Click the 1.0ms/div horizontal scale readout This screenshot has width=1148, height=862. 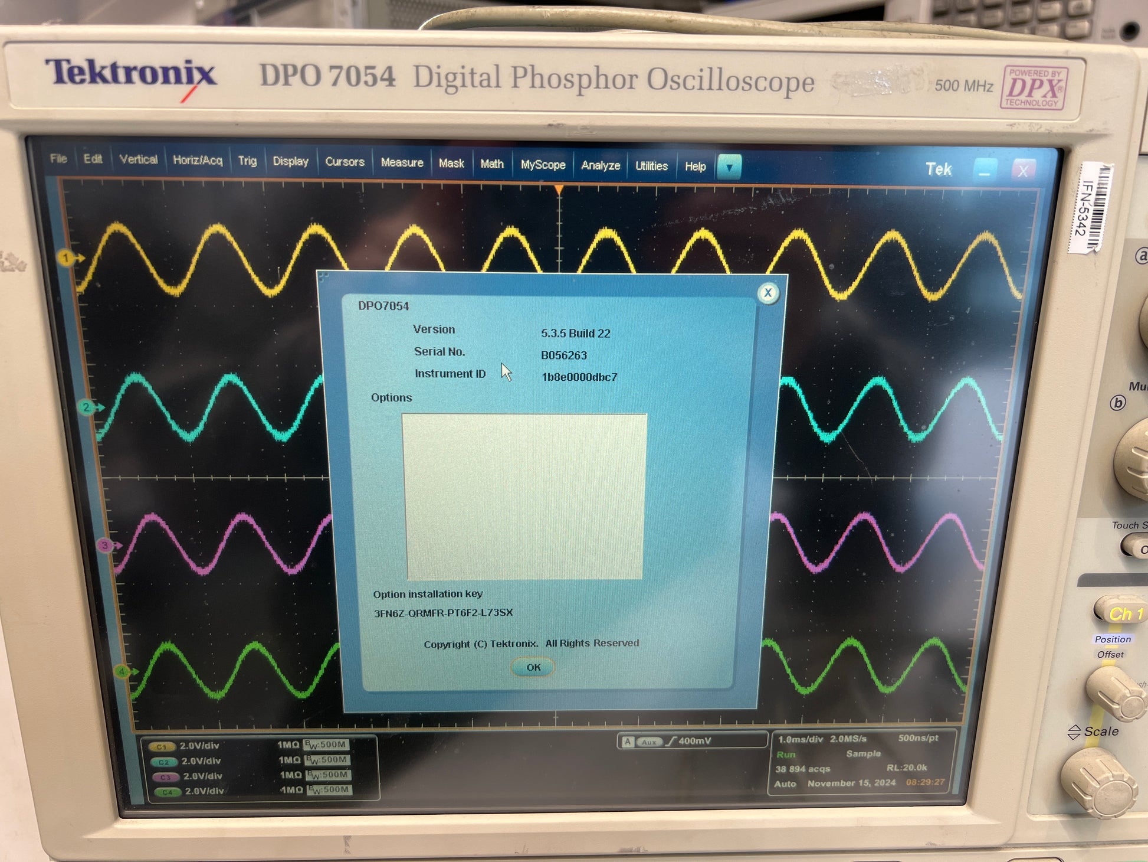(799, 739)
